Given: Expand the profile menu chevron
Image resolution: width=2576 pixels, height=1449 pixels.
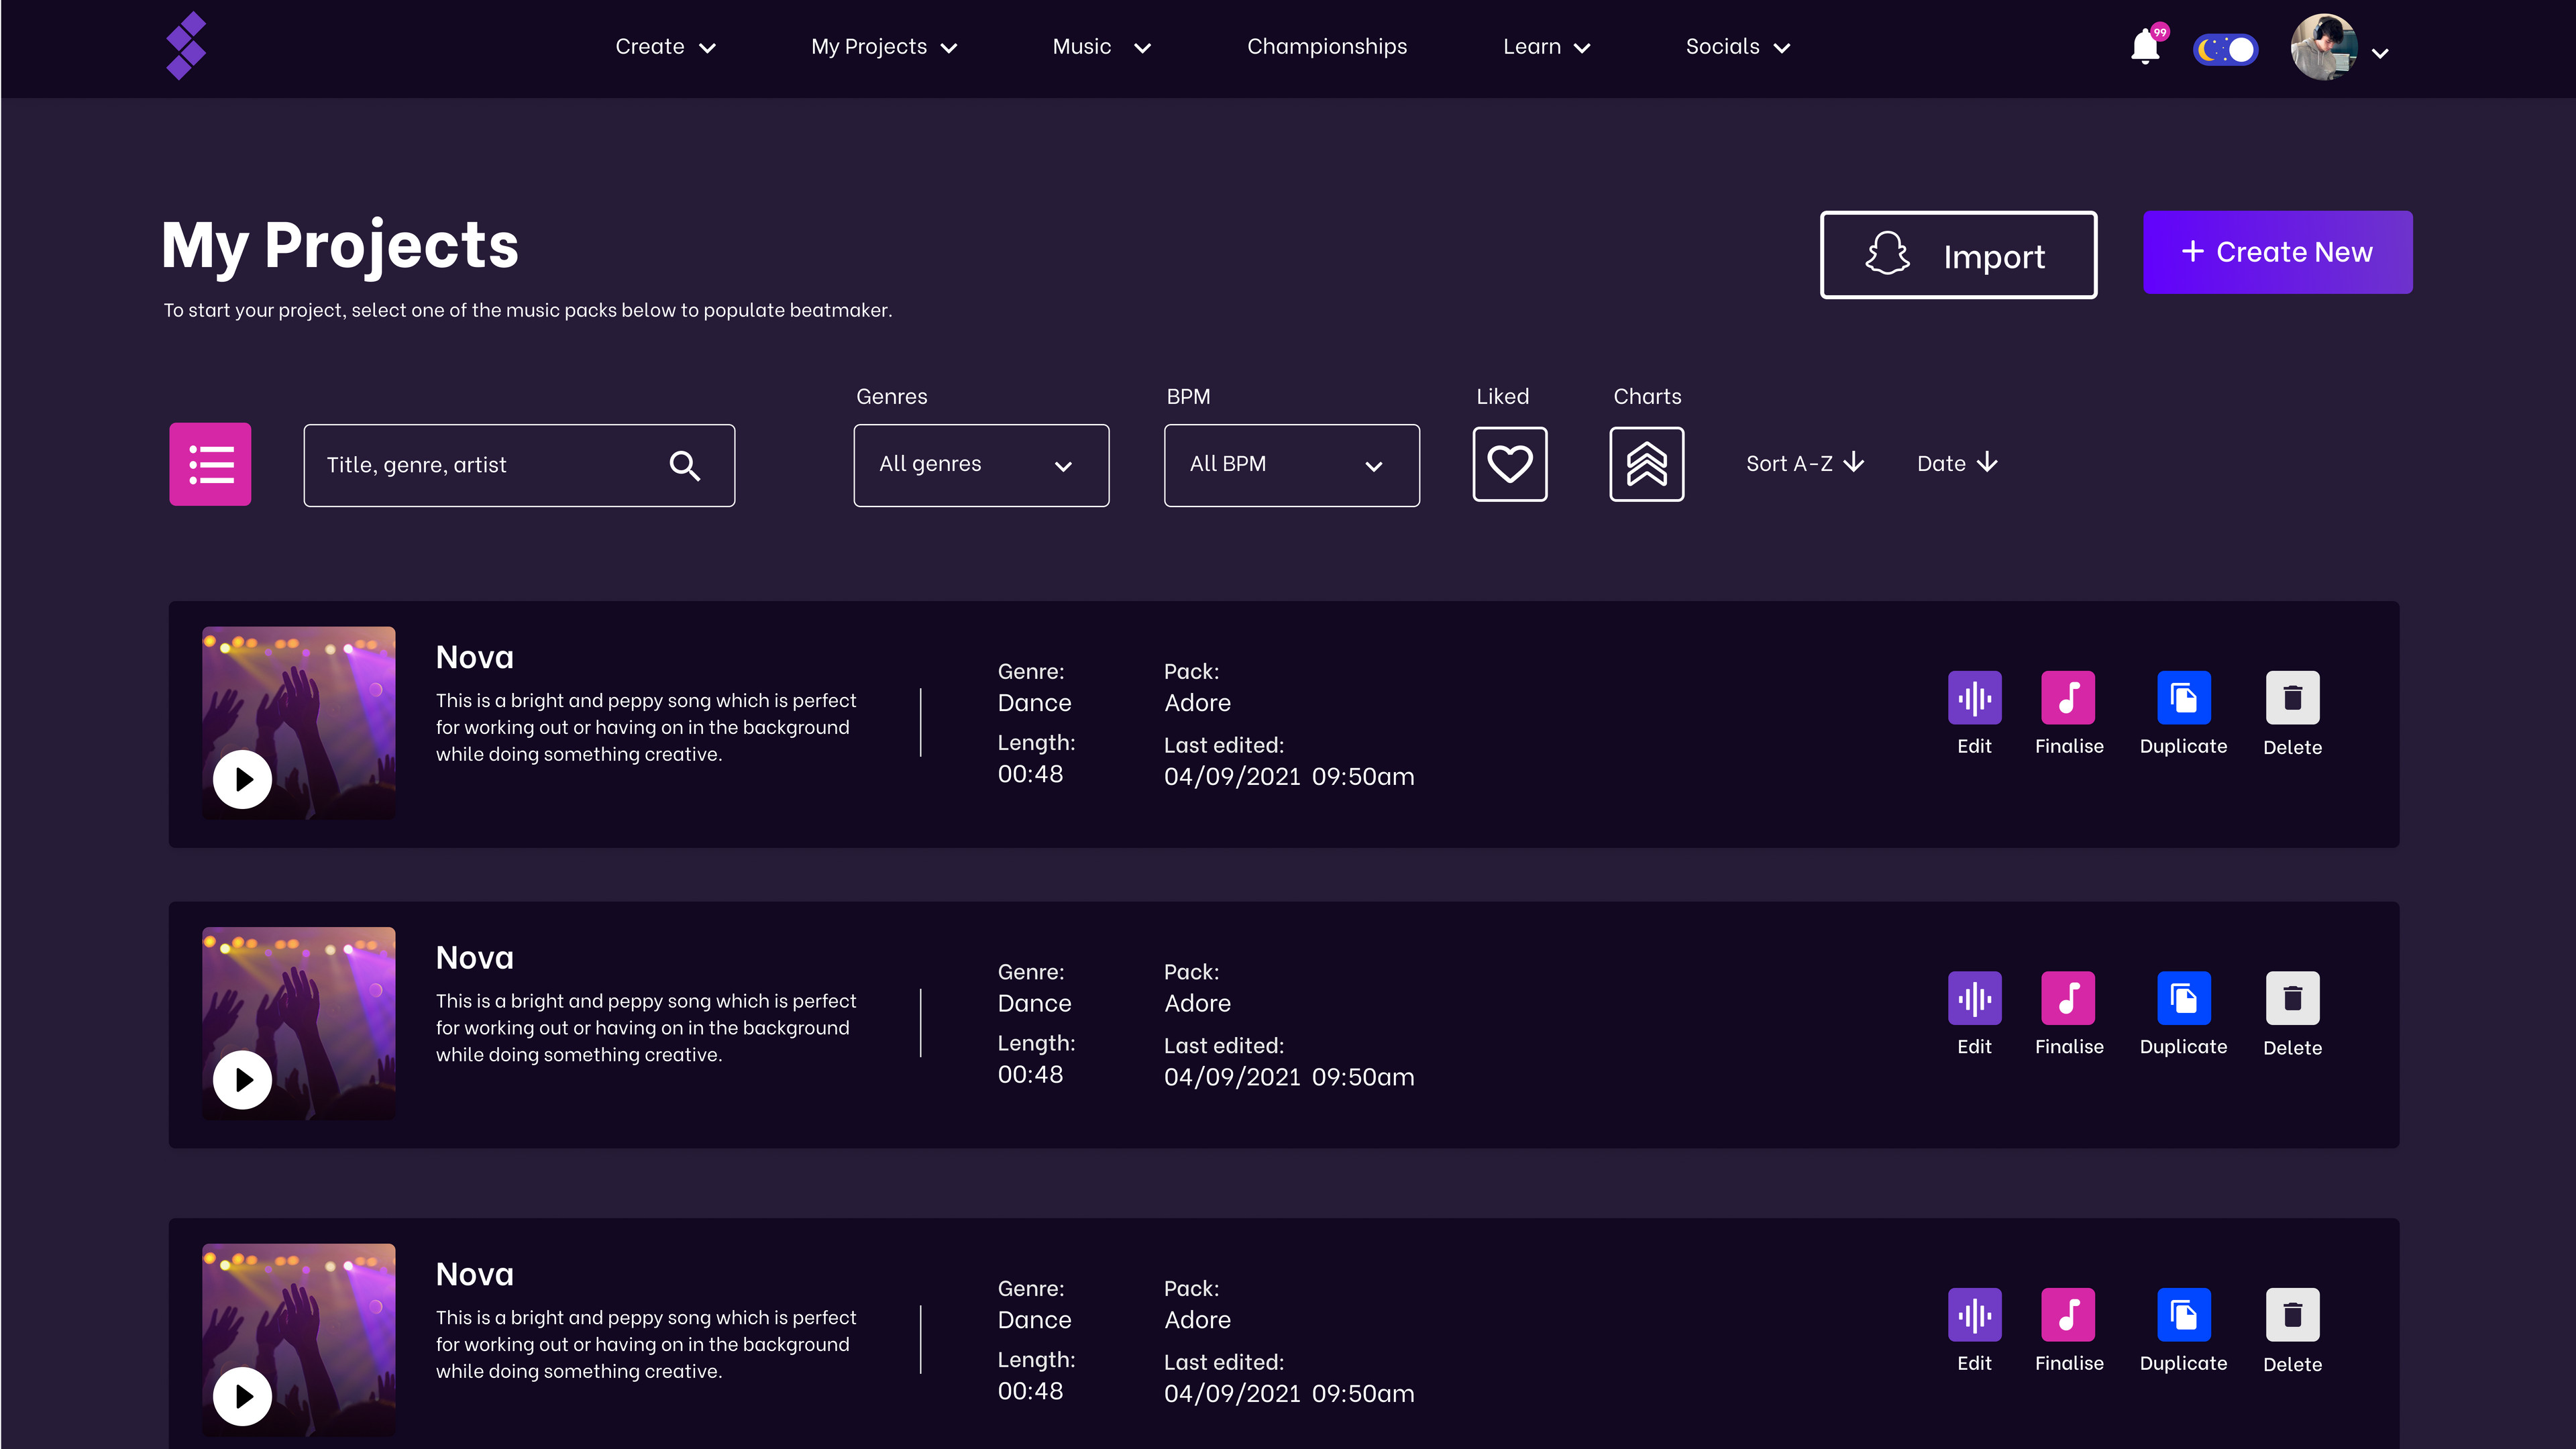Looking at the screenshot, I should (2381, 54).
